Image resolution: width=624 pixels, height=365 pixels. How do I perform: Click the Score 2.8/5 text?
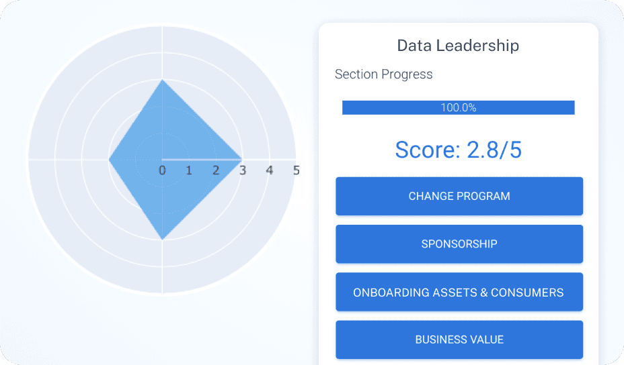pyautogui.click(x=458, y=150)
